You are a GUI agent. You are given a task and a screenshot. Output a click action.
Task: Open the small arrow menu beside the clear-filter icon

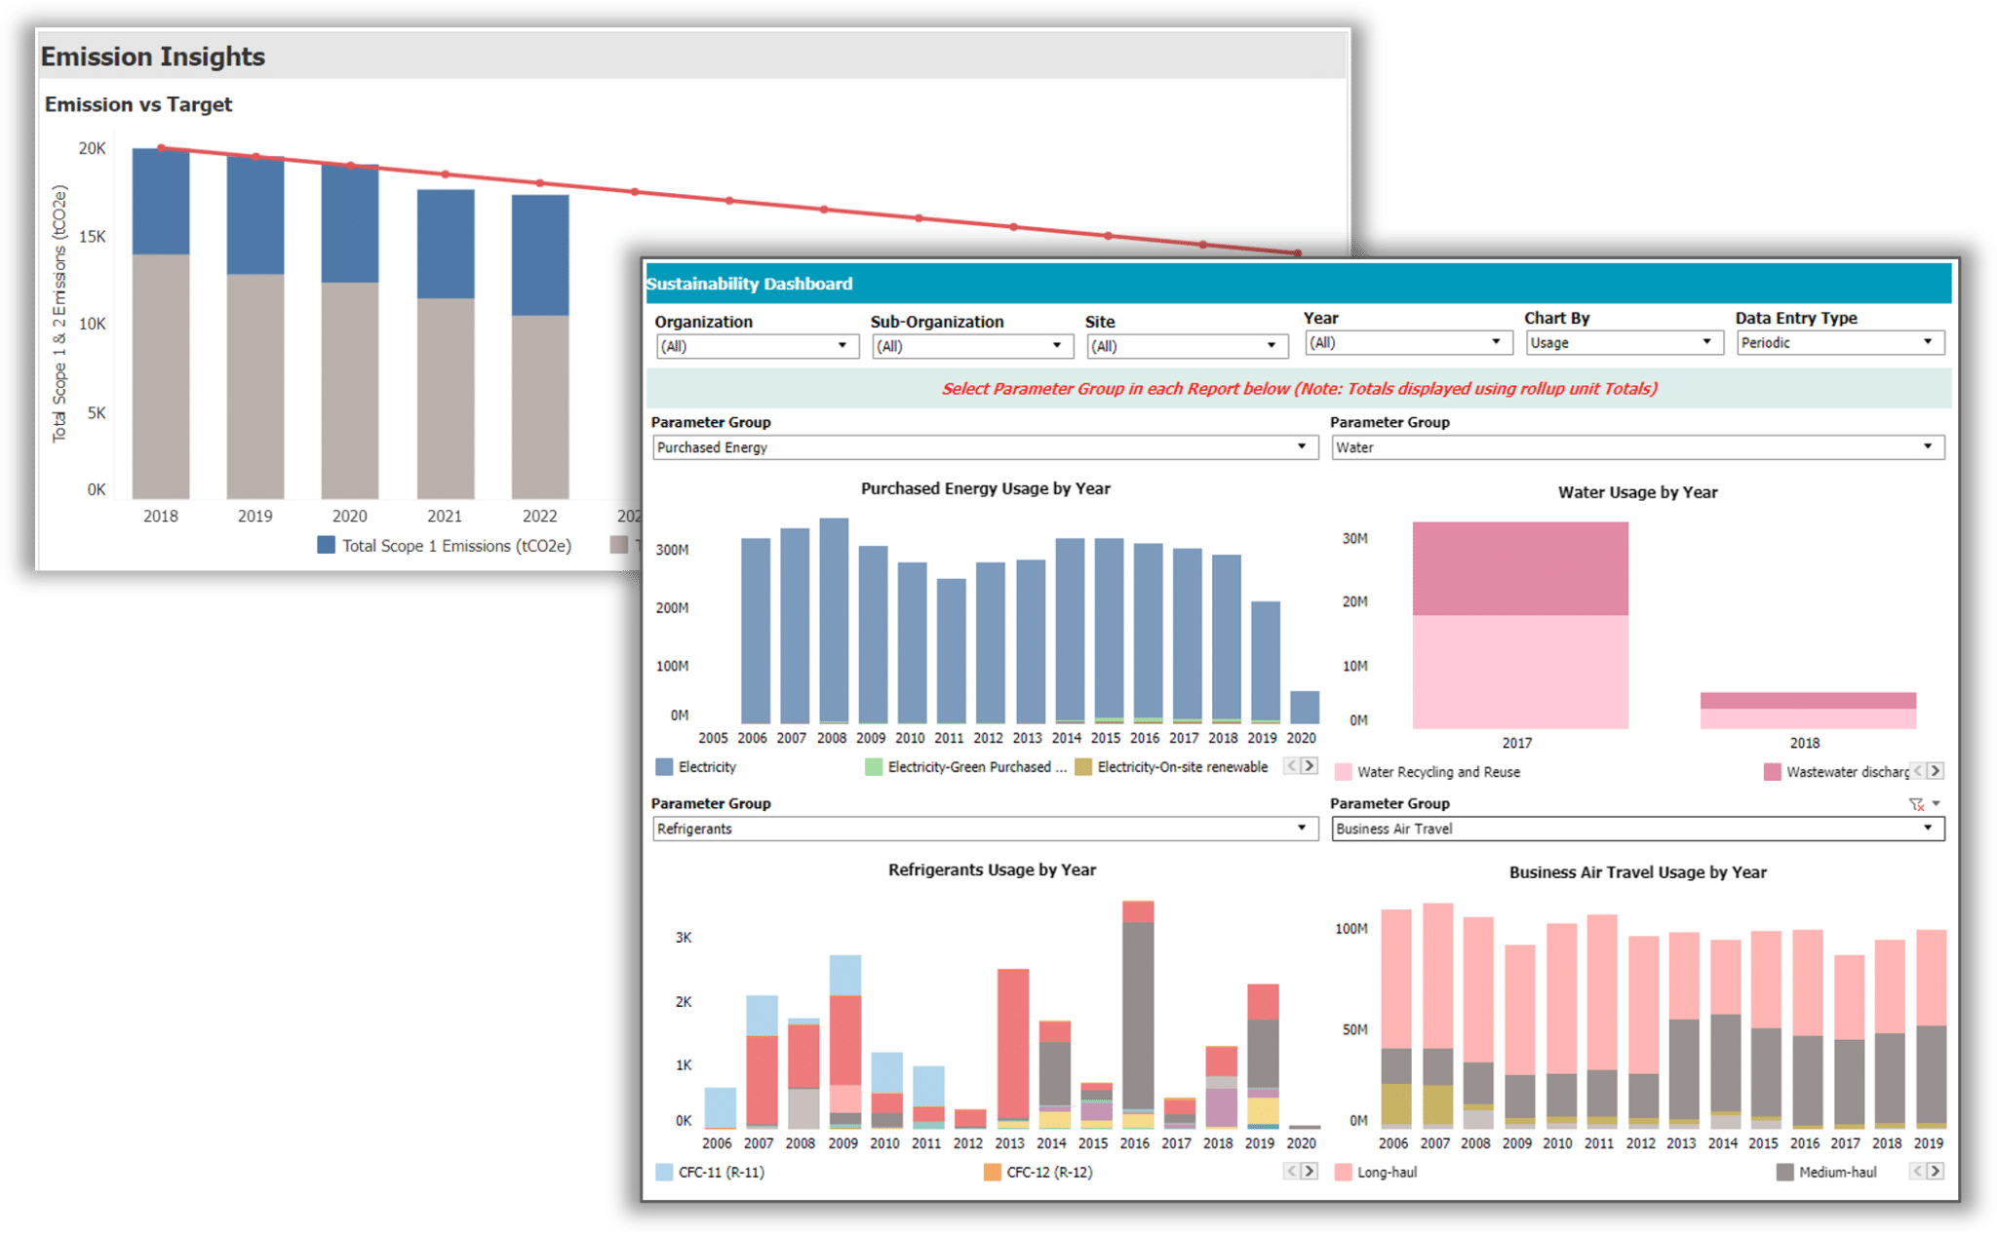click(x=1937, y=804)
